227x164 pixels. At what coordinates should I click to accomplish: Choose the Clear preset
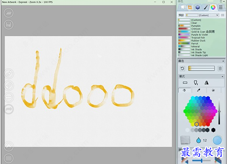coord(187,23)
